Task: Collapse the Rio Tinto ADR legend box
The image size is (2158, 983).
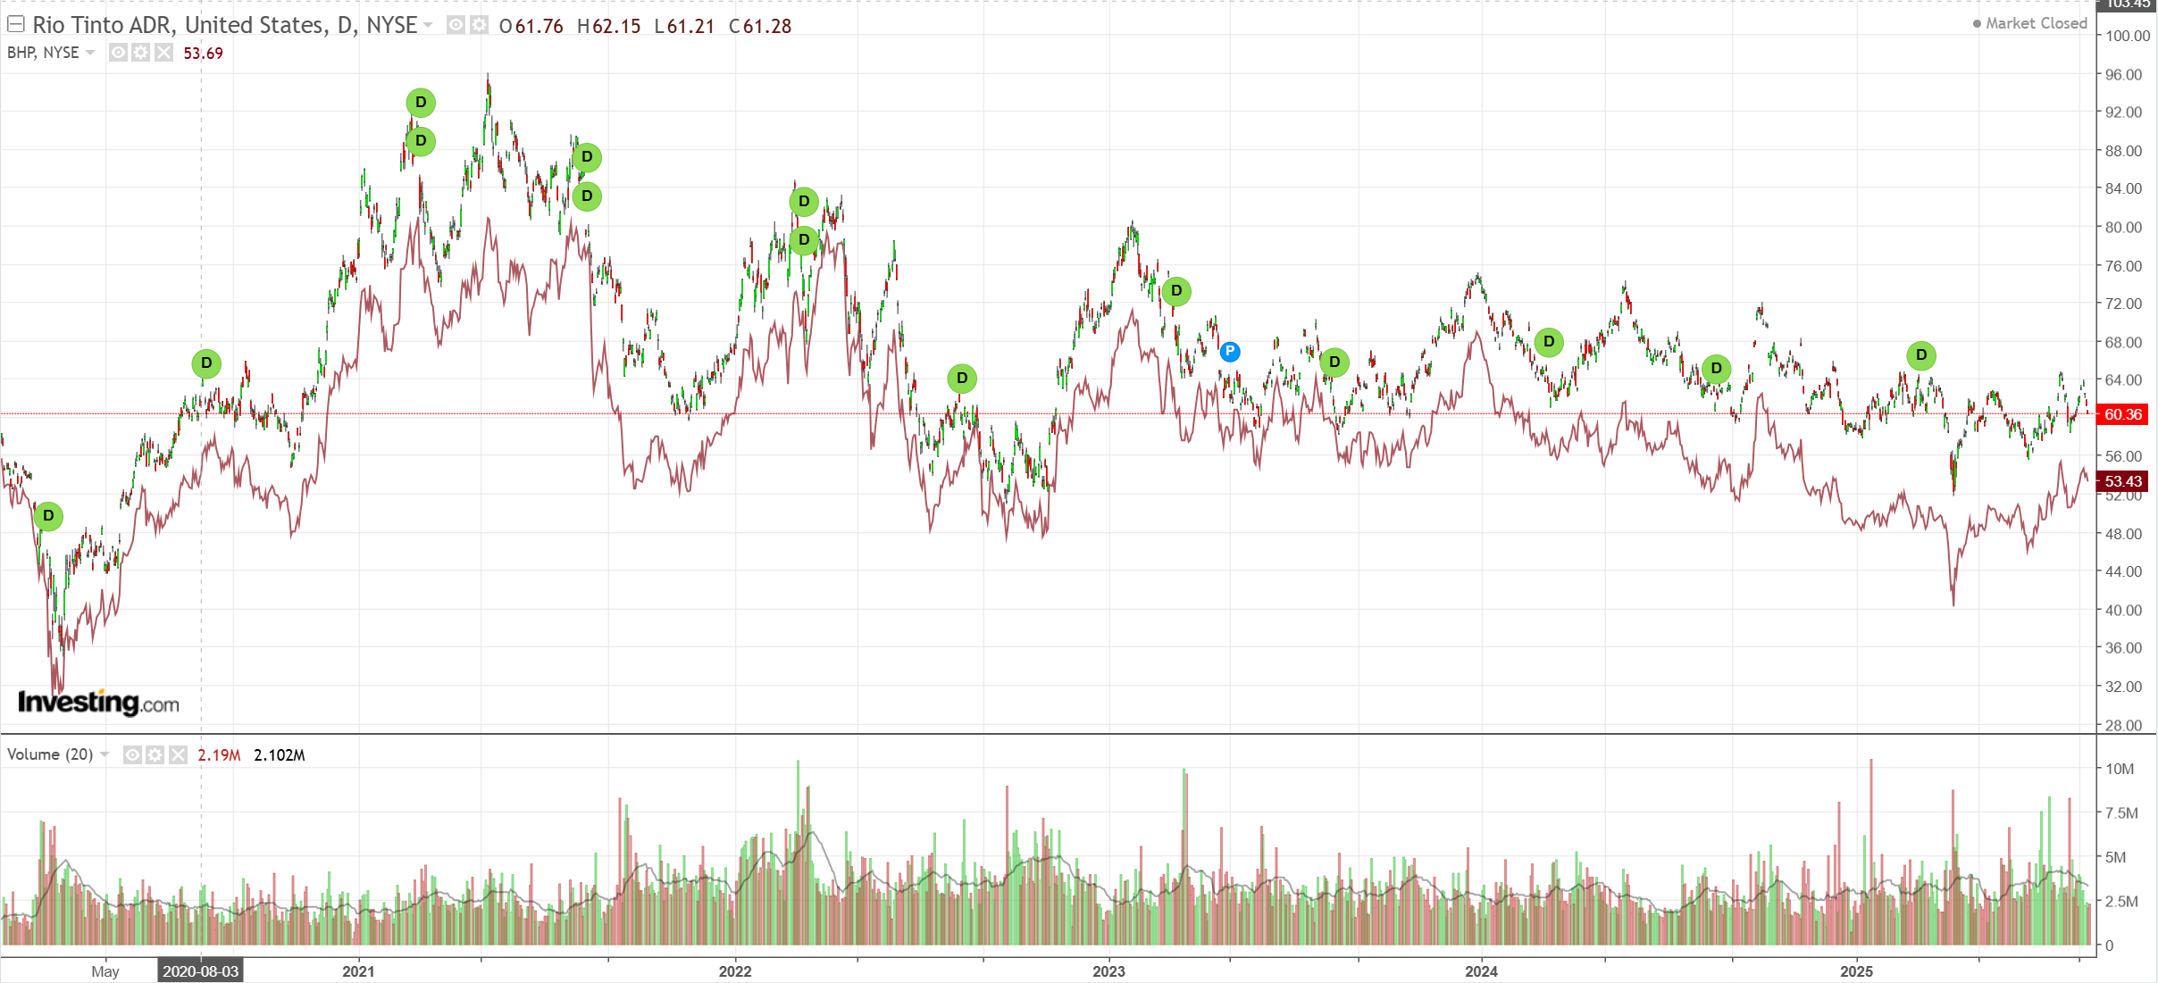Action: click(x=15, y=24)
